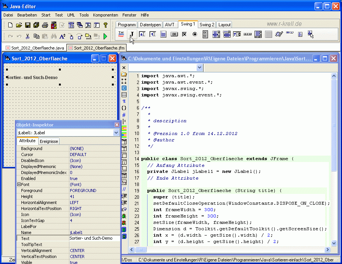Open the Sort_2012_Oberflaeche.java file tab

click(x=35, y=48)
